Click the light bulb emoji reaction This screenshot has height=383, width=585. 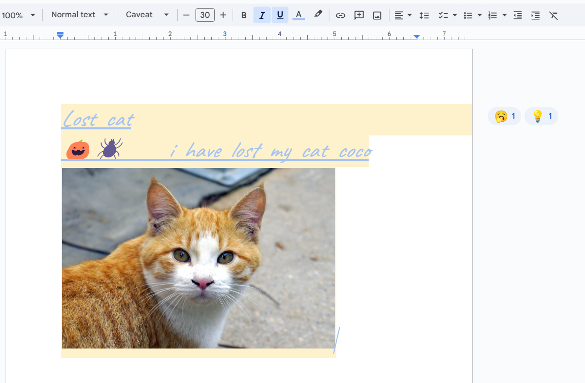[541, 116]
